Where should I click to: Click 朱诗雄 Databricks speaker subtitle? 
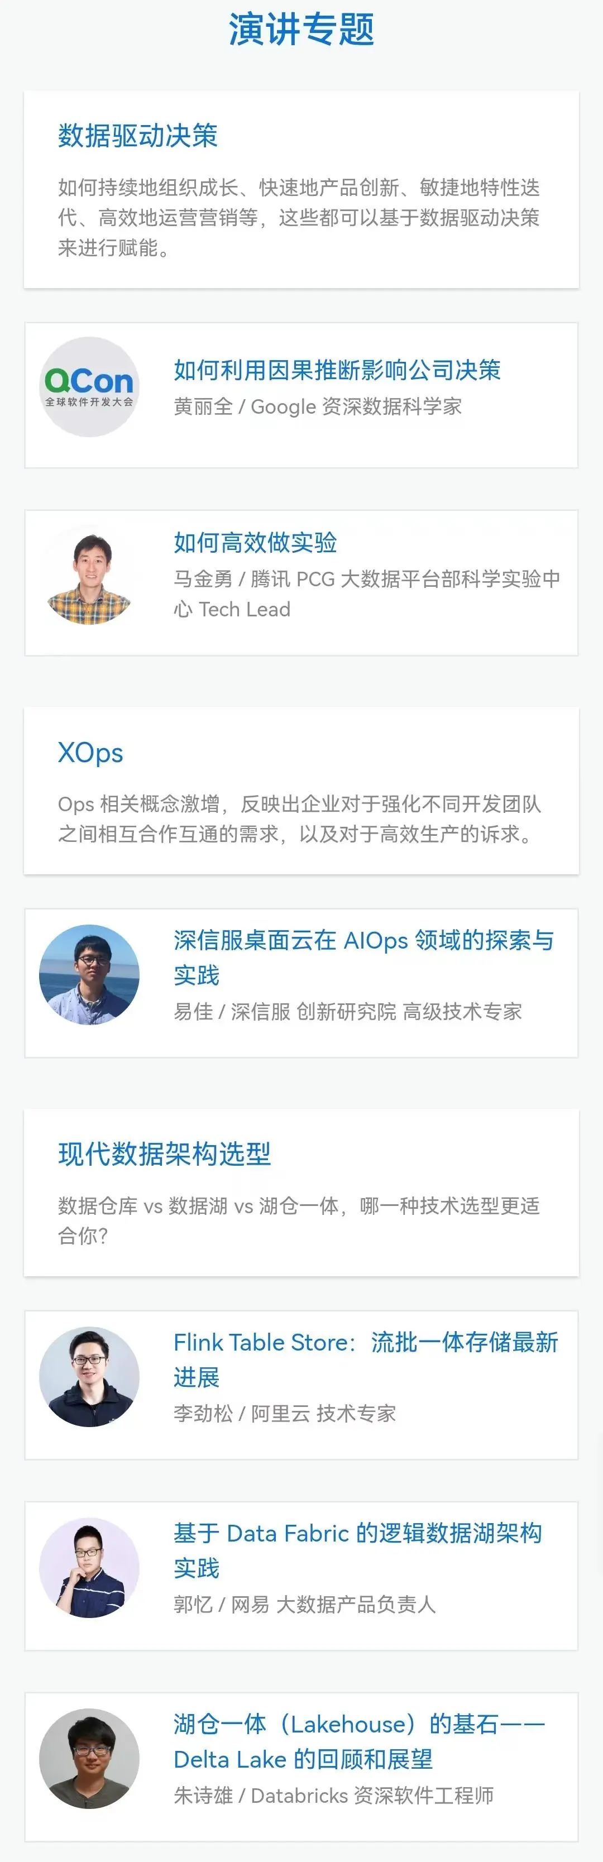333,1796
